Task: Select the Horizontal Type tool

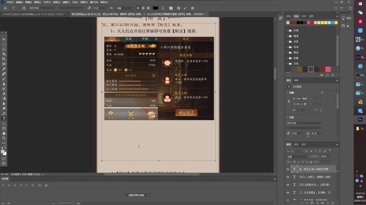Action: [4, 118]
